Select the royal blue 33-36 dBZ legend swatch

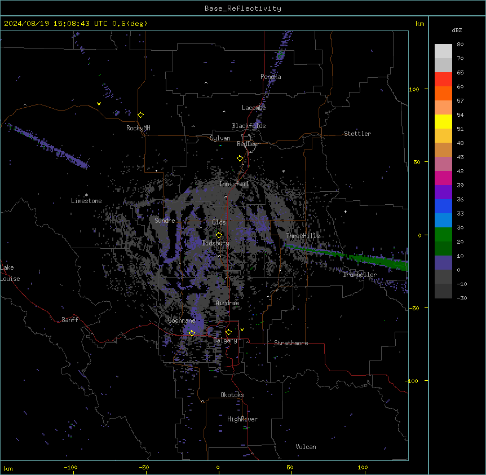pos(443,206)
